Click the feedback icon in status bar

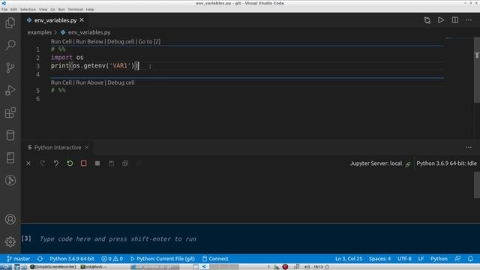[457, 259]
